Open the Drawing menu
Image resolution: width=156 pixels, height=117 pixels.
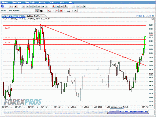[52, 2]
